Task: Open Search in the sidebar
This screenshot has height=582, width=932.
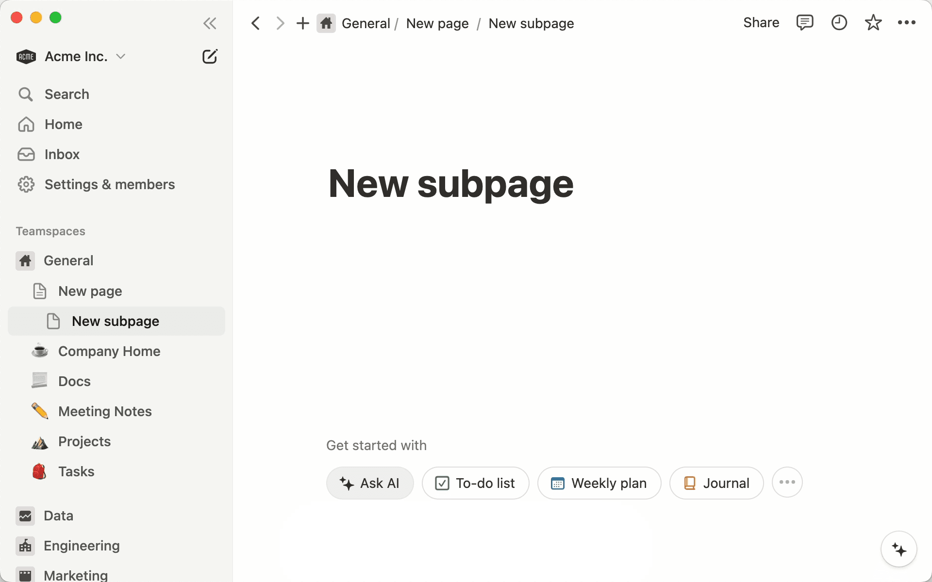Action: (116, 94)
